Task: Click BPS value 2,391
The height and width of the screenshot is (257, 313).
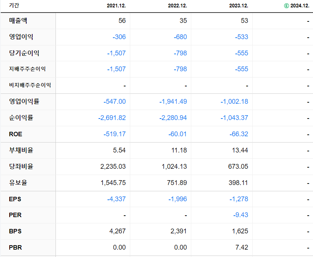Action: tap(179, 231)
